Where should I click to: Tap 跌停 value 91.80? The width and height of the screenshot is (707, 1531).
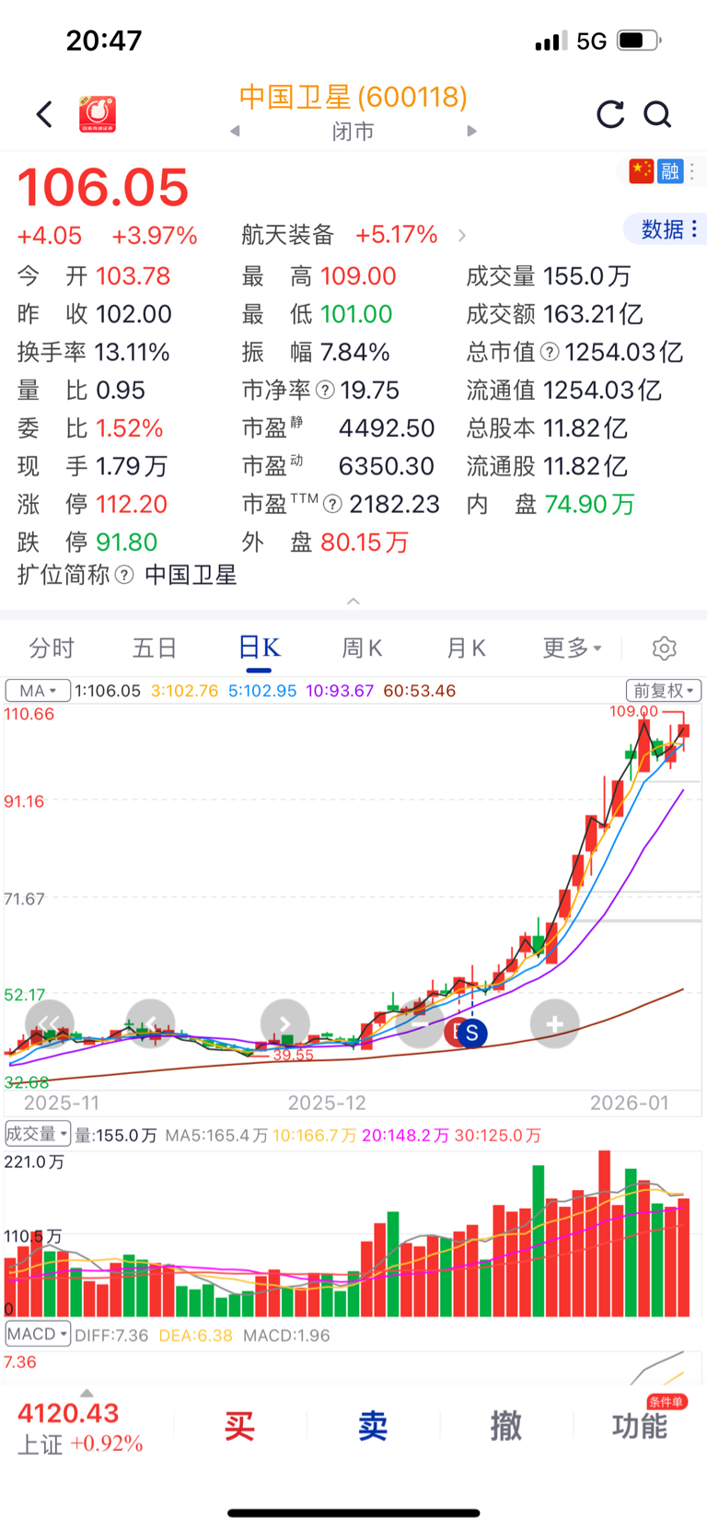click(x=126, y=542)
